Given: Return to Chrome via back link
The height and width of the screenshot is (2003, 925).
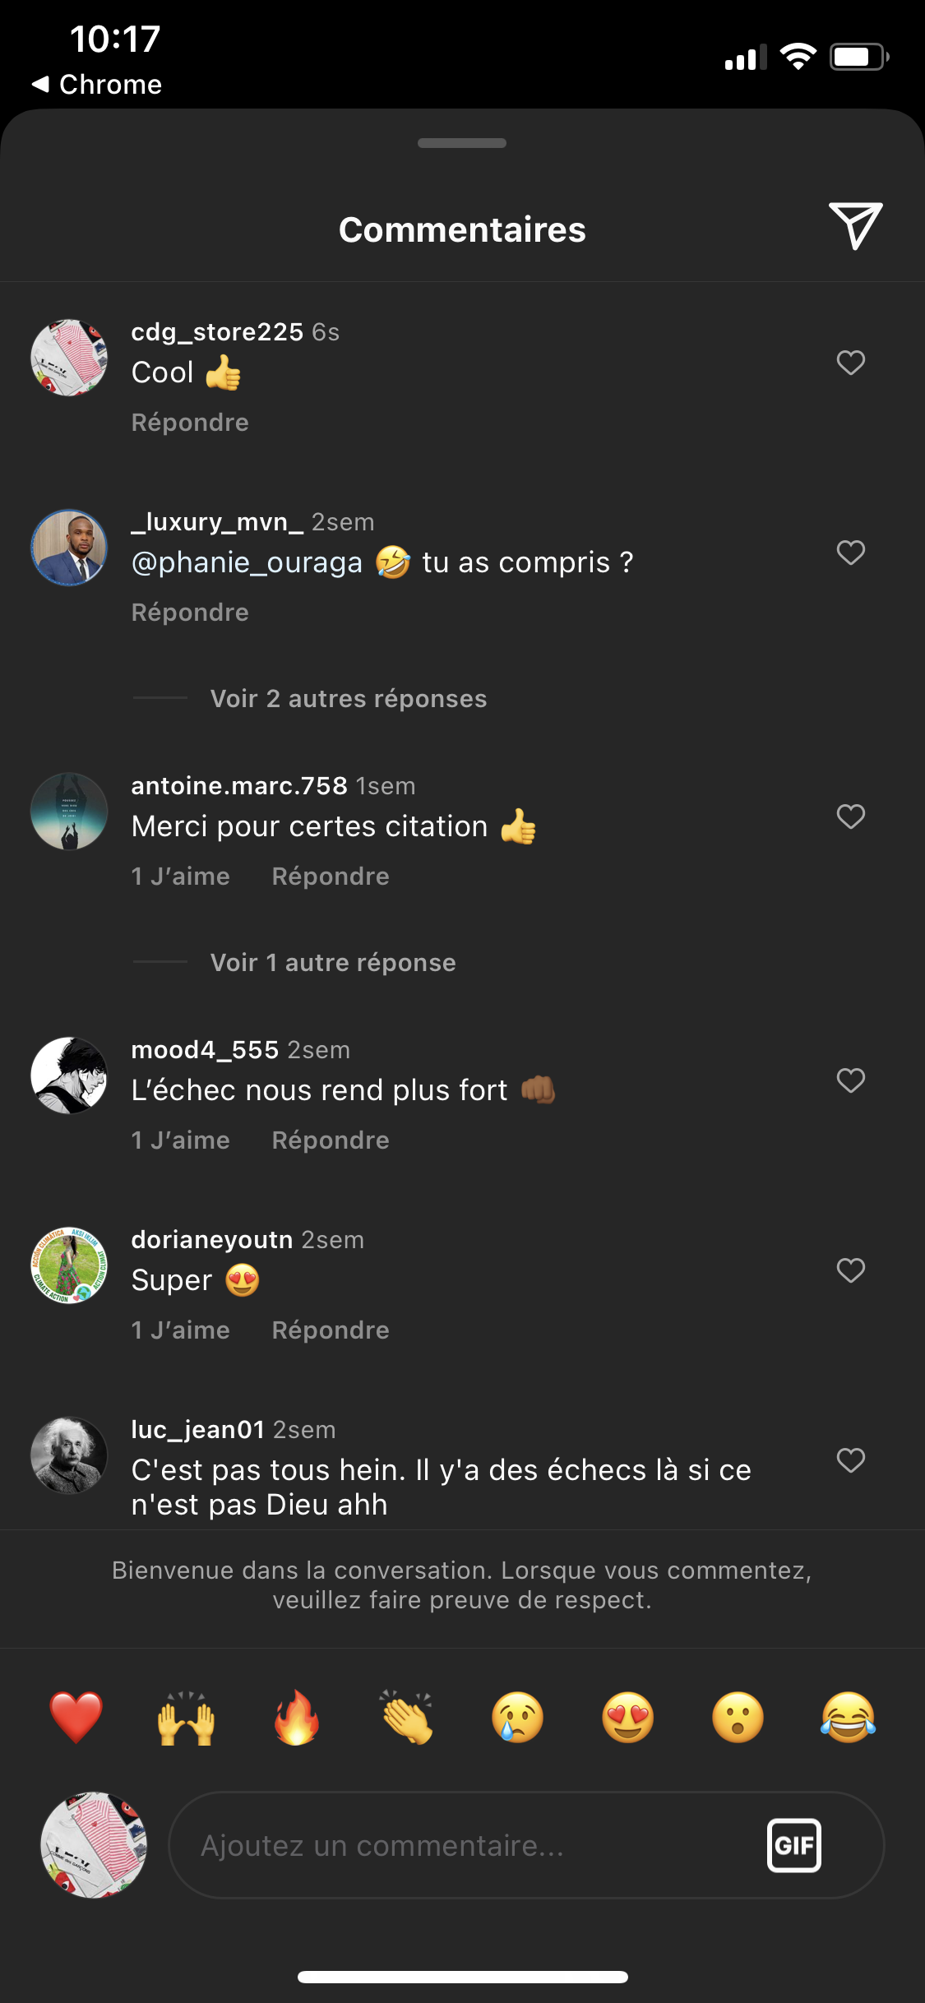Looking at the screenshot, I should click(x=97, y=84).
